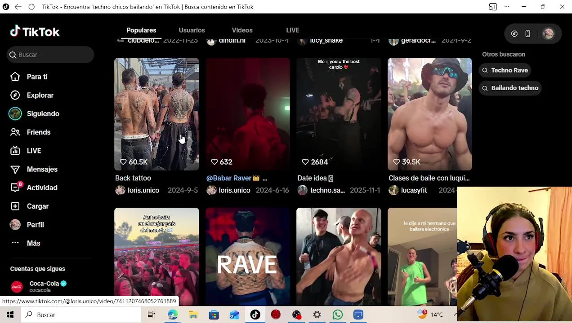This screenshot has width=572, height=323.
Task: Open the profile avatar at top right
Action: pyautogui.click(x=548, y=34)
